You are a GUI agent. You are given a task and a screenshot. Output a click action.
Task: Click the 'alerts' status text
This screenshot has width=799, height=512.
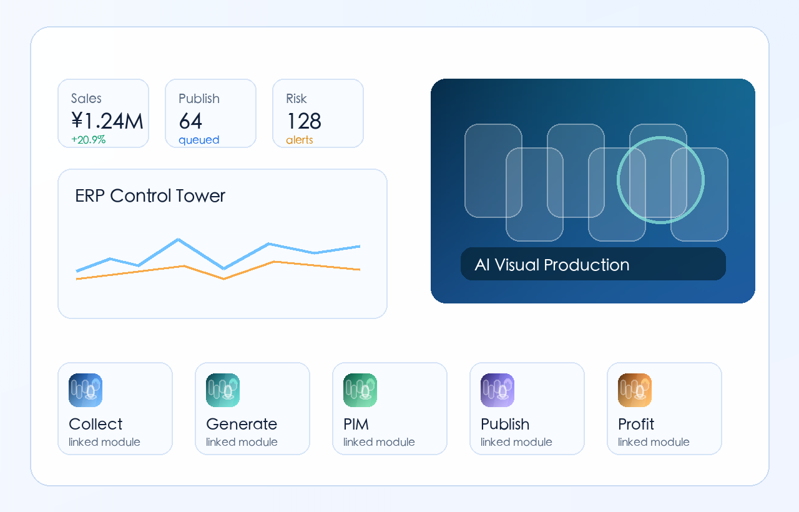300,140
